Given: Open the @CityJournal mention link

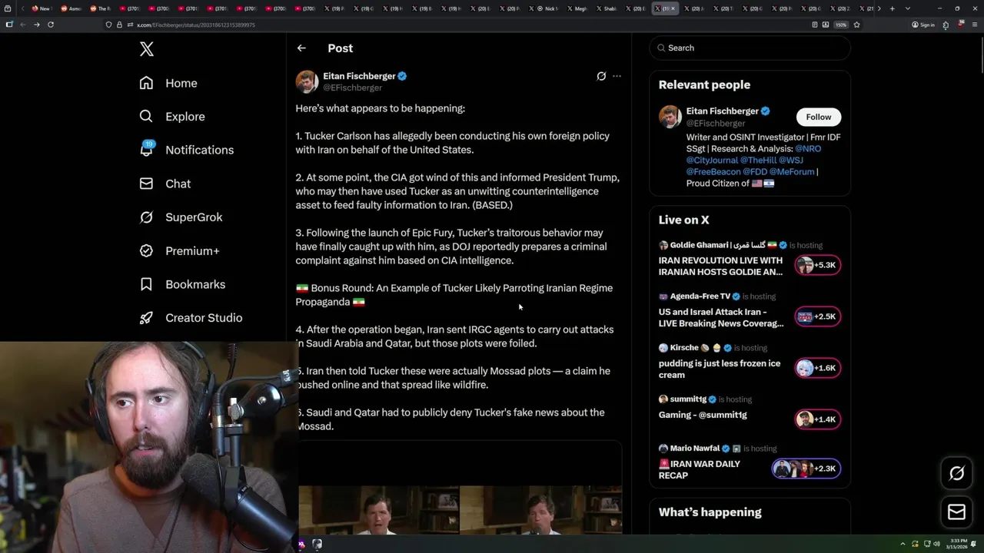Looking at the screenshot, I should click(x=712, y=161).
